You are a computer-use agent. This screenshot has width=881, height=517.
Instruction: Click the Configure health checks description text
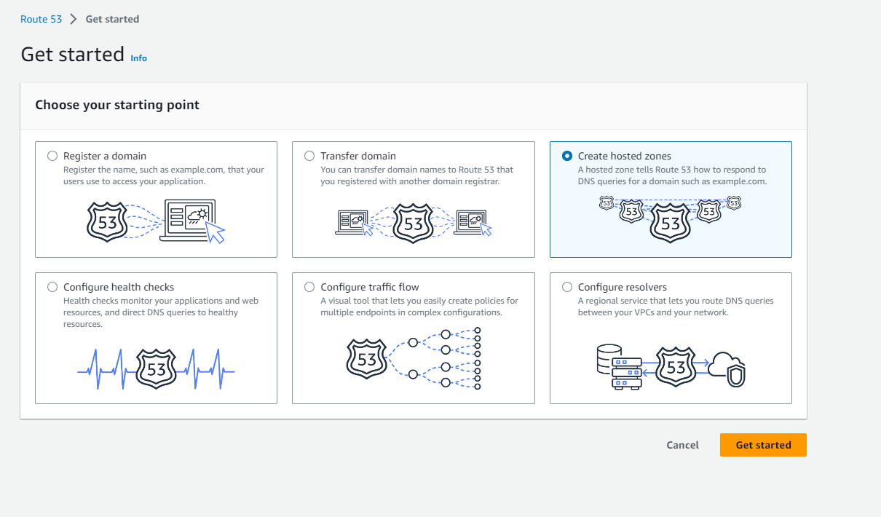tap(161, 312)
